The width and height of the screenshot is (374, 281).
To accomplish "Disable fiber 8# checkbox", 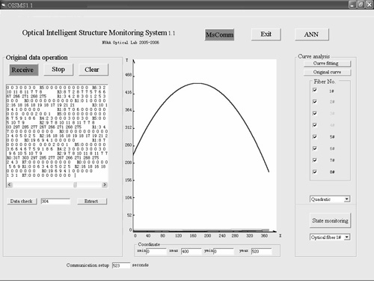I will point(315,172).
